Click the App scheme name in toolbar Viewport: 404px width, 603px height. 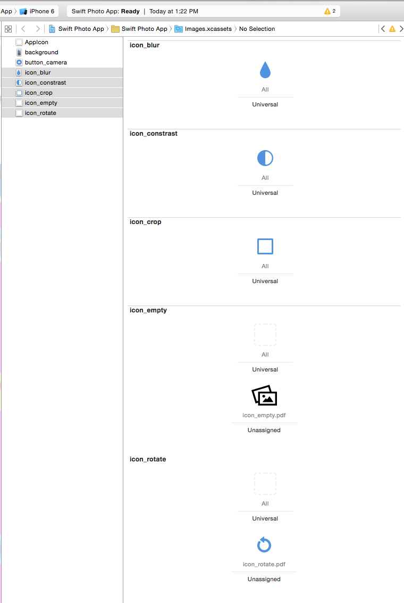(x=6, y=11)
